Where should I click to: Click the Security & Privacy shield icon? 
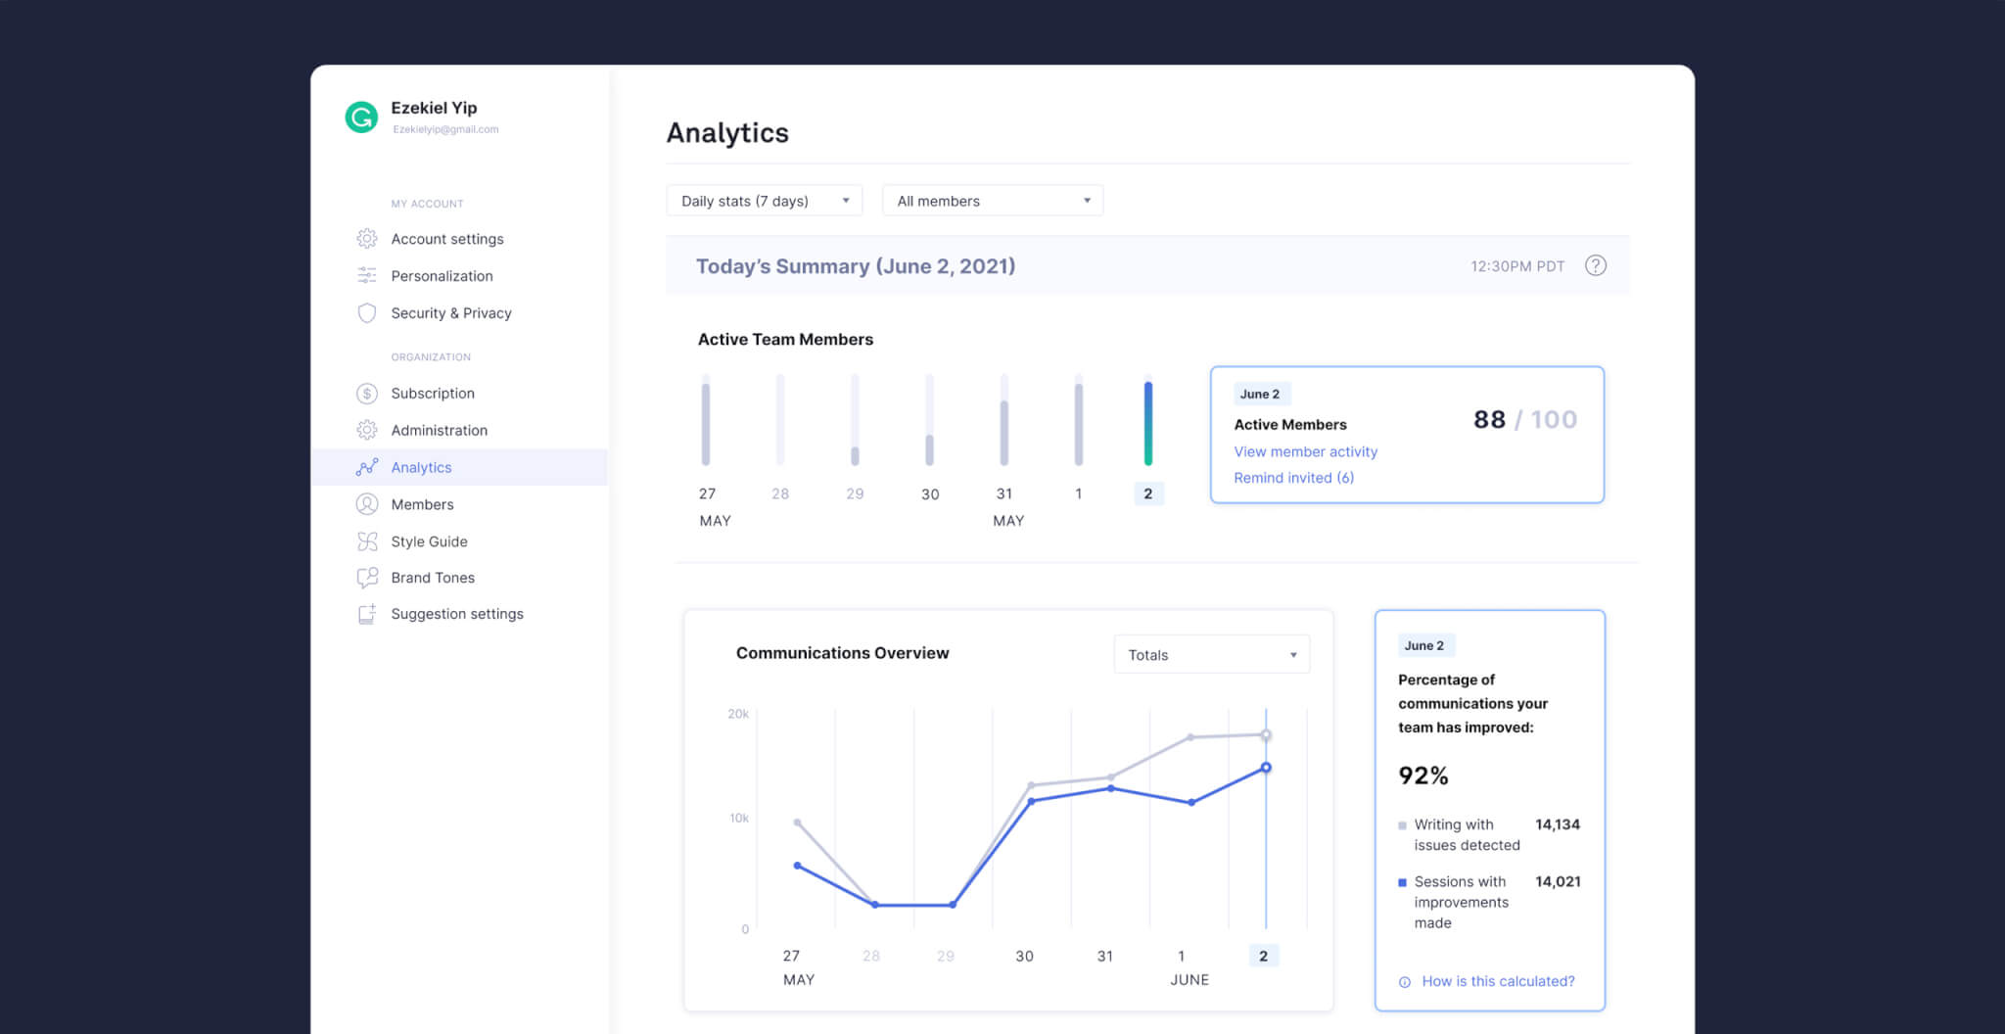[367, 313]
